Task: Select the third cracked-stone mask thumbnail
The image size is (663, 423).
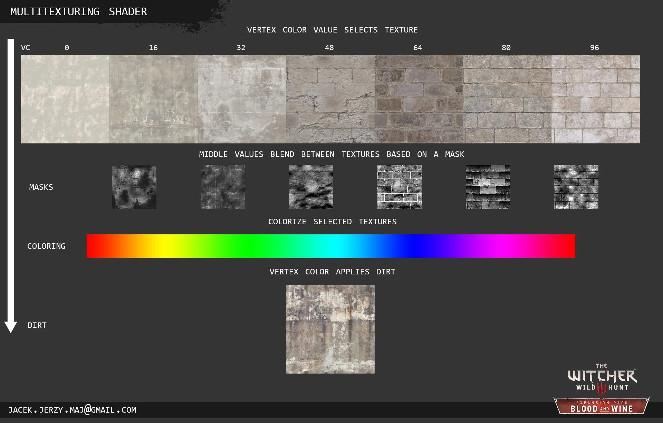Action: [311, 187]
